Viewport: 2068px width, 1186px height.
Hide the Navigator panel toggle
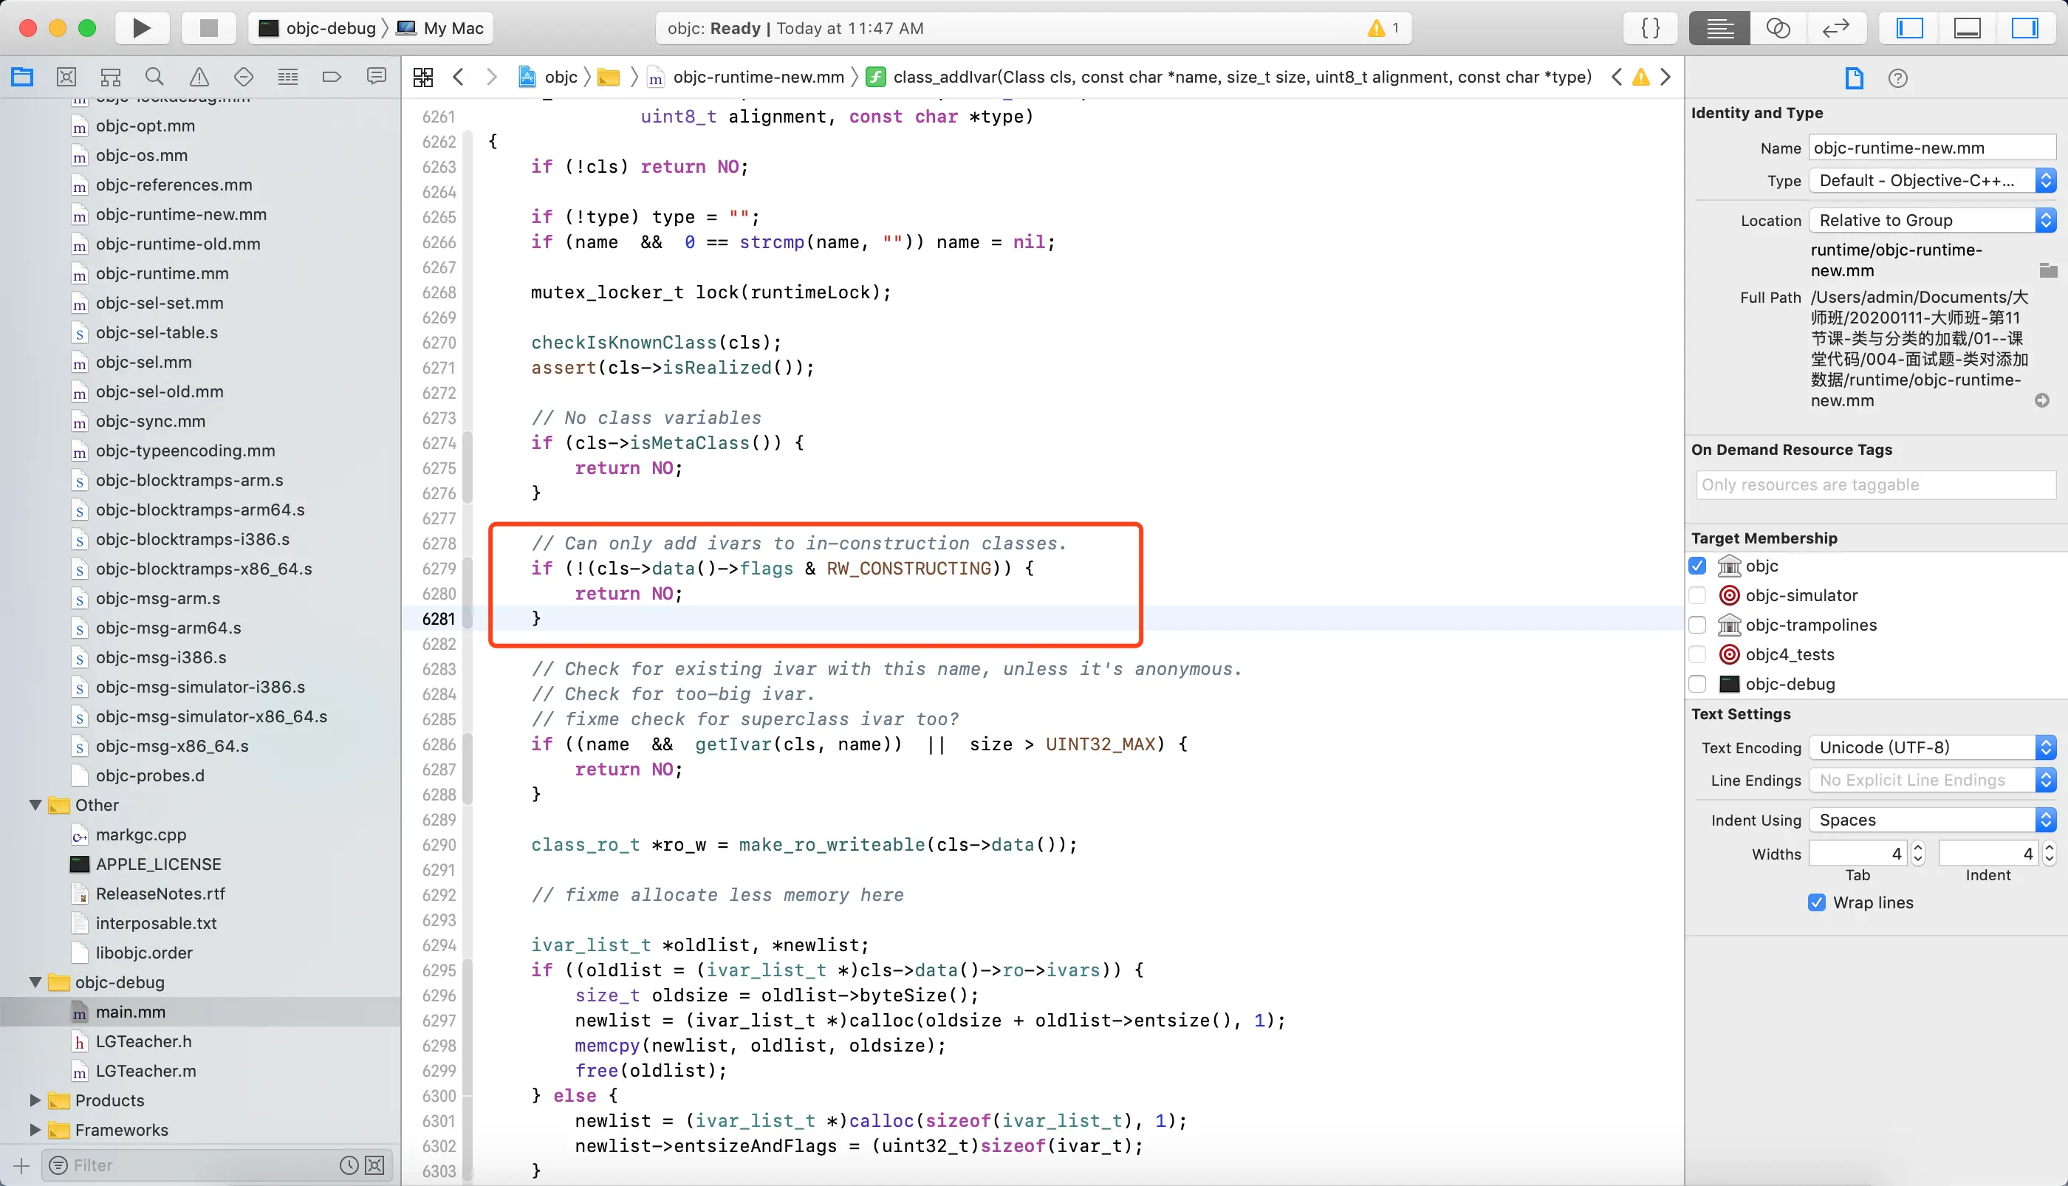[x=1909, y=29]
